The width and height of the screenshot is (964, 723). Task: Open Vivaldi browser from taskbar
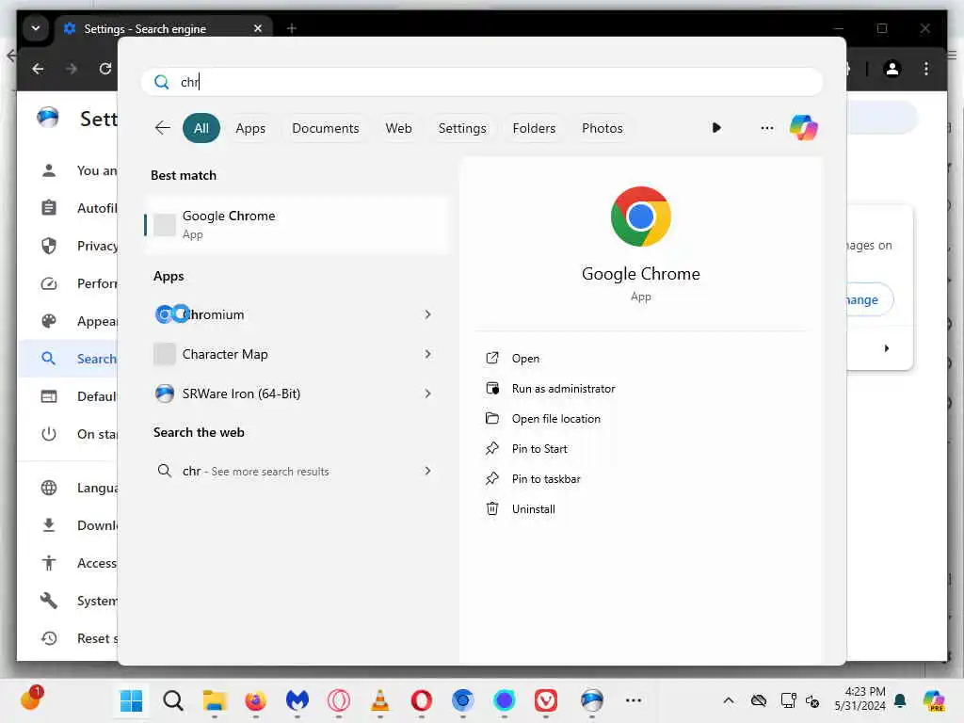coord(545,700)
